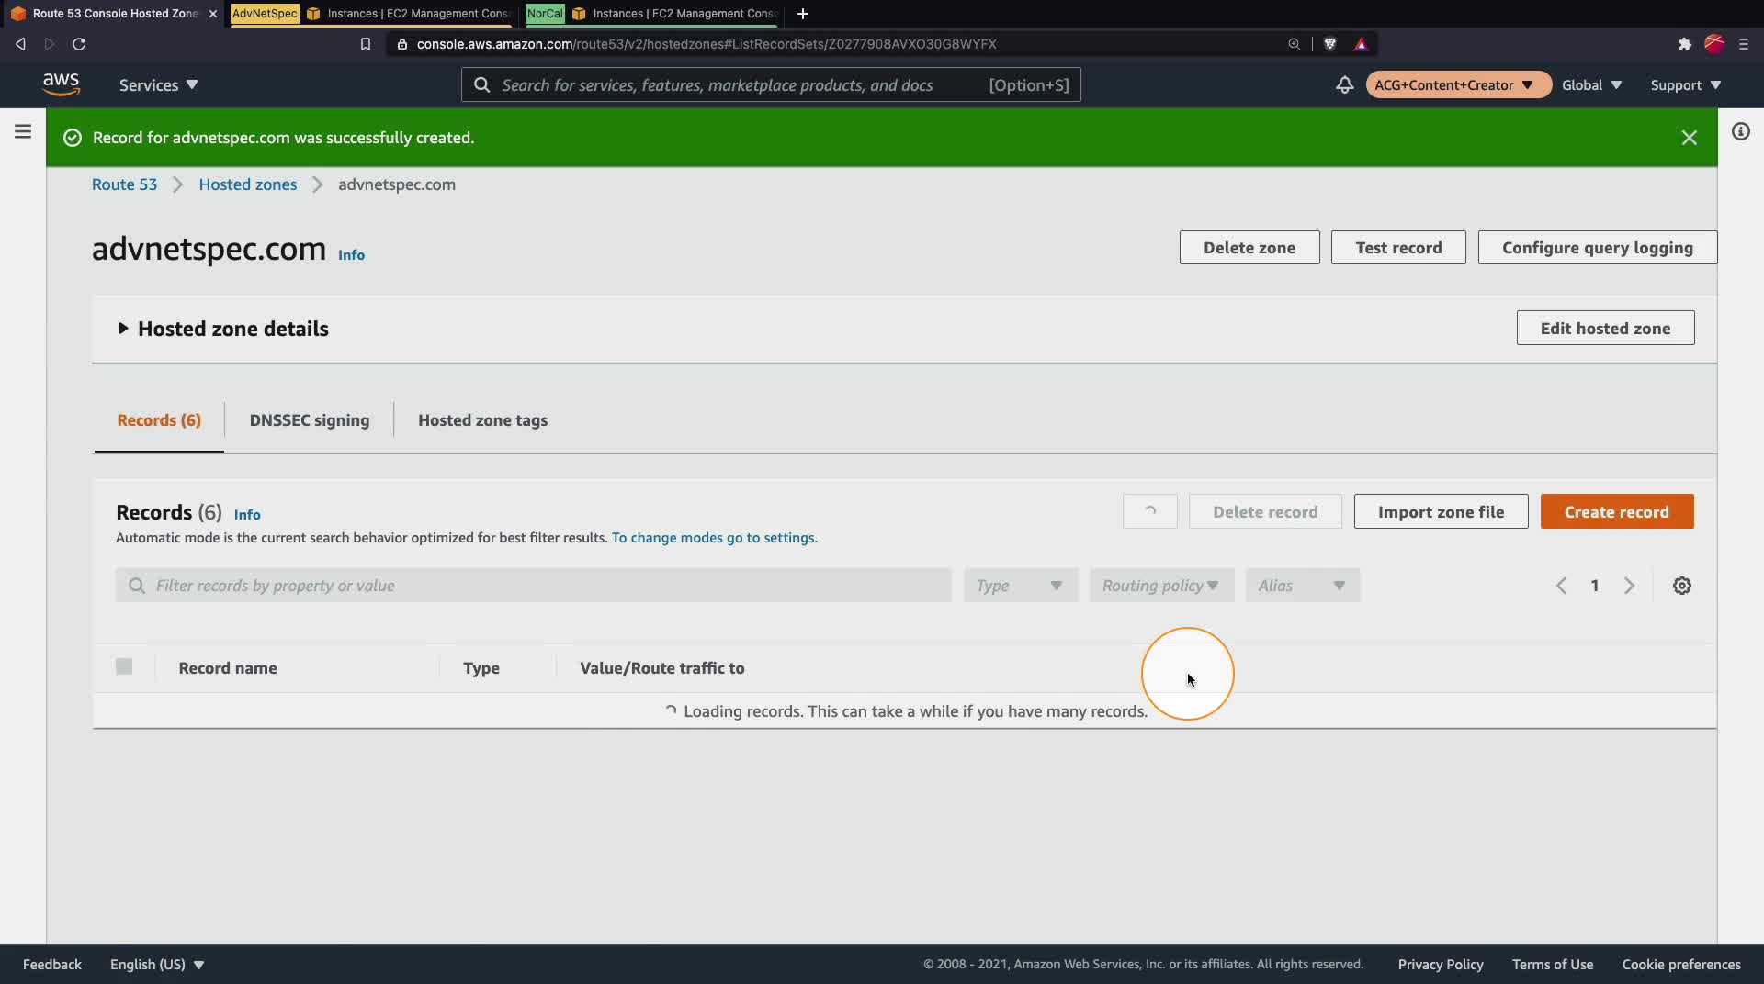
Task: Click Info link beside Records heading
Action: [x=247, y=515]
